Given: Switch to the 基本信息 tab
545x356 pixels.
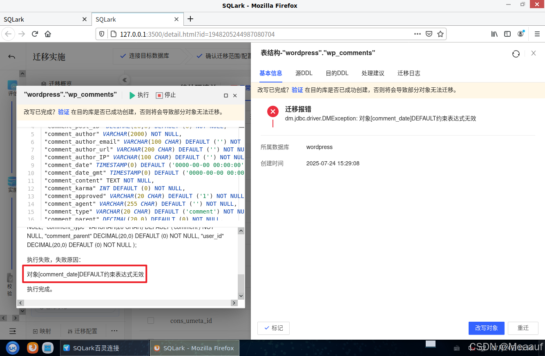Looking at the screenshot, I should pyautogui.click(x=271, y=73).
